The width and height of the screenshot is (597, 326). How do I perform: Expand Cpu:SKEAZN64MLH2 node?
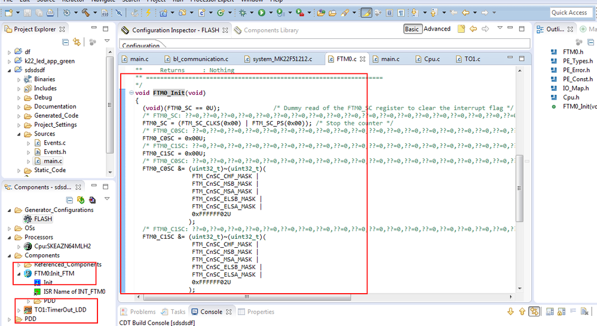pos(19,247)
